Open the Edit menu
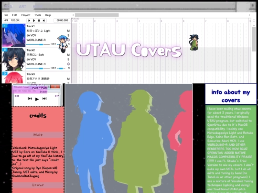The image size is (258, 193). pos(15,15)
